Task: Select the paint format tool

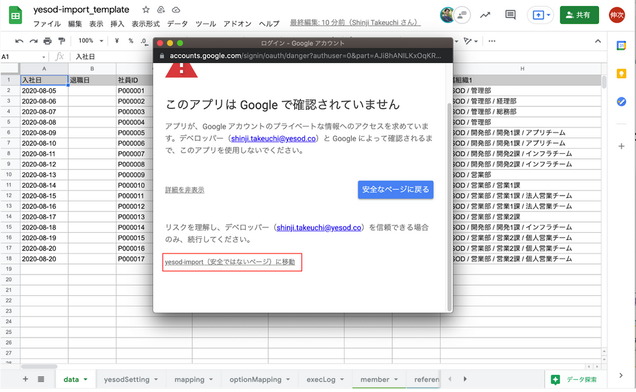Action: pos(62,41)
